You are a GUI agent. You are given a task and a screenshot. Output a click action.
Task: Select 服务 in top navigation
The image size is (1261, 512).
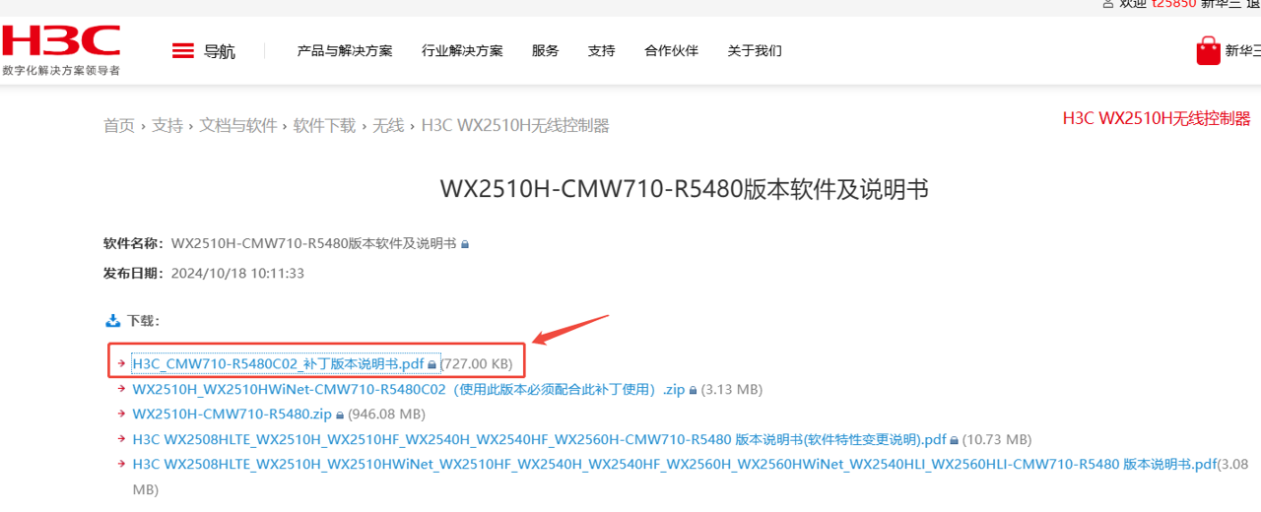(x=545, y=51)
